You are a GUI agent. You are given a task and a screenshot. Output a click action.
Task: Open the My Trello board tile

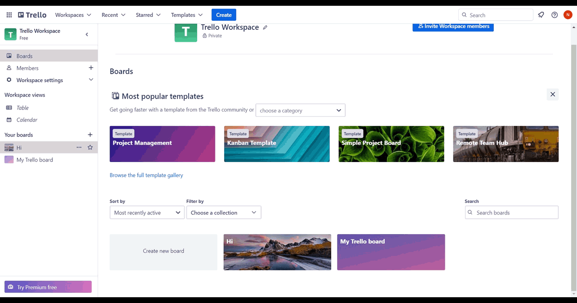click(391, 252)
